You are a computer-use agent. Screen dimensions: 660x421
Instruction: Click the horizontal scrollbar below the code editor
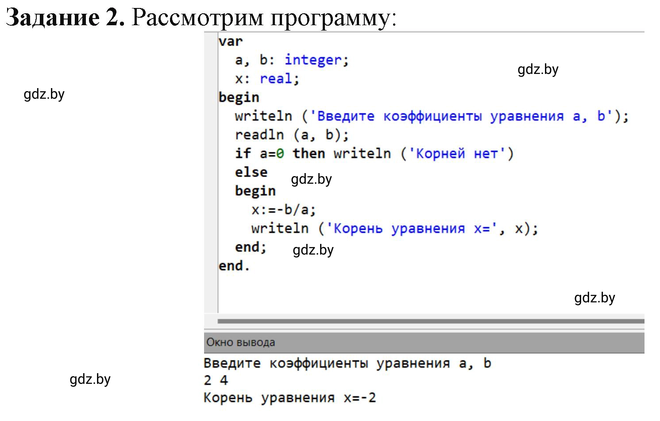click(431, 321)
